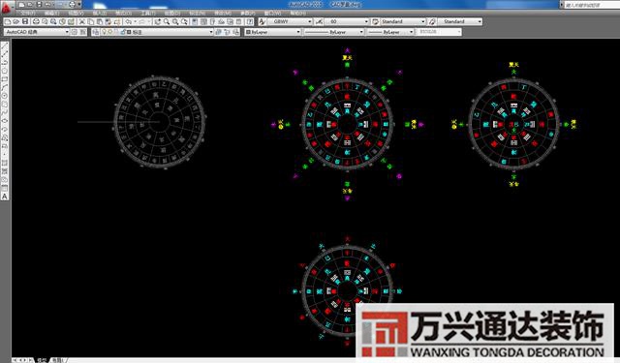
Task: Select the Polyline tool in the draw toolbar
Action: click(x=5, y=62)
